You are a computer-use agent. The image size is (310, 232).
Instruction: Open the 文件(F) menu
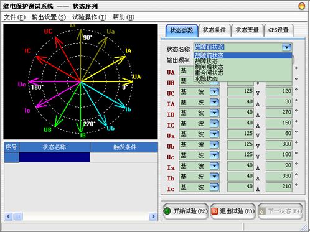pyautogui.click(x=14, y=17)
